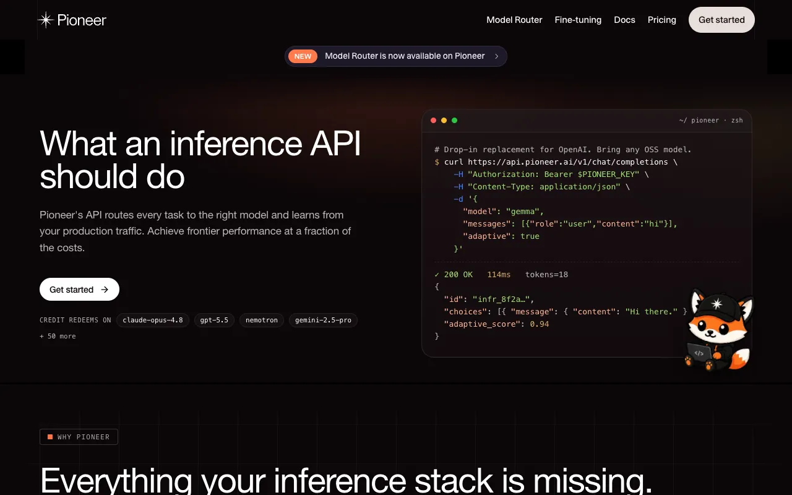Click the Pioneer star logo icon
The image size is (792, 495).
(x=46, y=20)
